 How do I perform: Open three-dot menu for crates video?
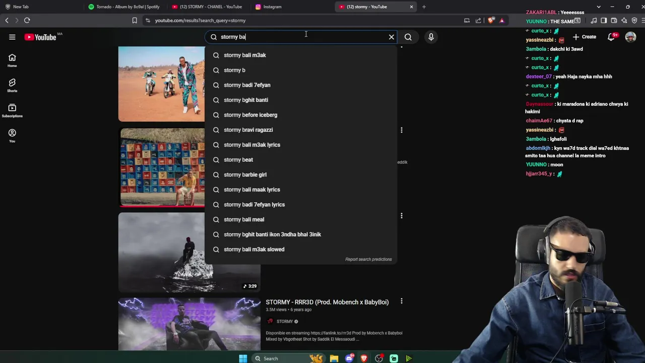click(x=402, y=130)
